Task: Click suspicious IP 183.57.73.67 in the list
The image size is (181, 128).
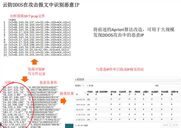Action: (x=12, y=112)
